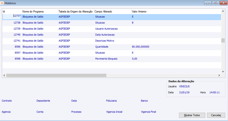This screenshot has height=121, width=228.
Task: Click the Nome do Programa column header
Action: (x=40, y=11)
